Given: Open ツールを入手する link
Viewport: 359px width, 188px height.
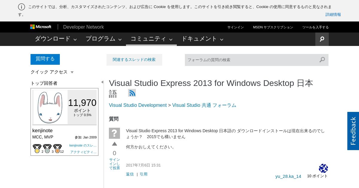Looking at the screenshot, I should [315, 27].
